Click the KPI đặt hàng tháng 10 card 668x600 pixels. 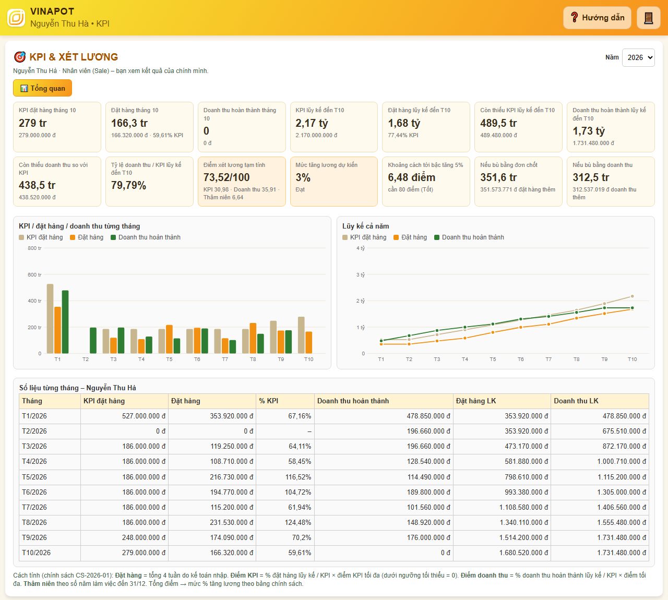click(x=57, y=127)
